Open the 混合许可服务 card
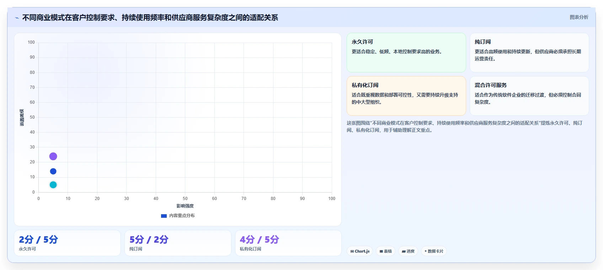The image size is (603, 270). pos(529,96)
